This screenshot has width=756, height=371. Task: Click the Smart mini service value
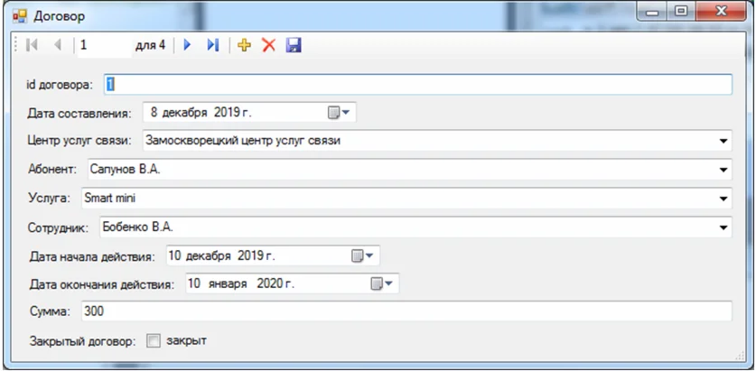pyautogui.click(x=110, y=198)
